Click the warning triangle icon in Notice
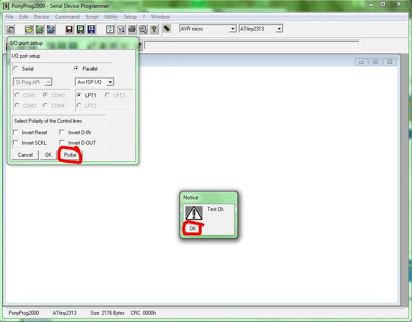 pyautogui.click(x=194, y=213)
